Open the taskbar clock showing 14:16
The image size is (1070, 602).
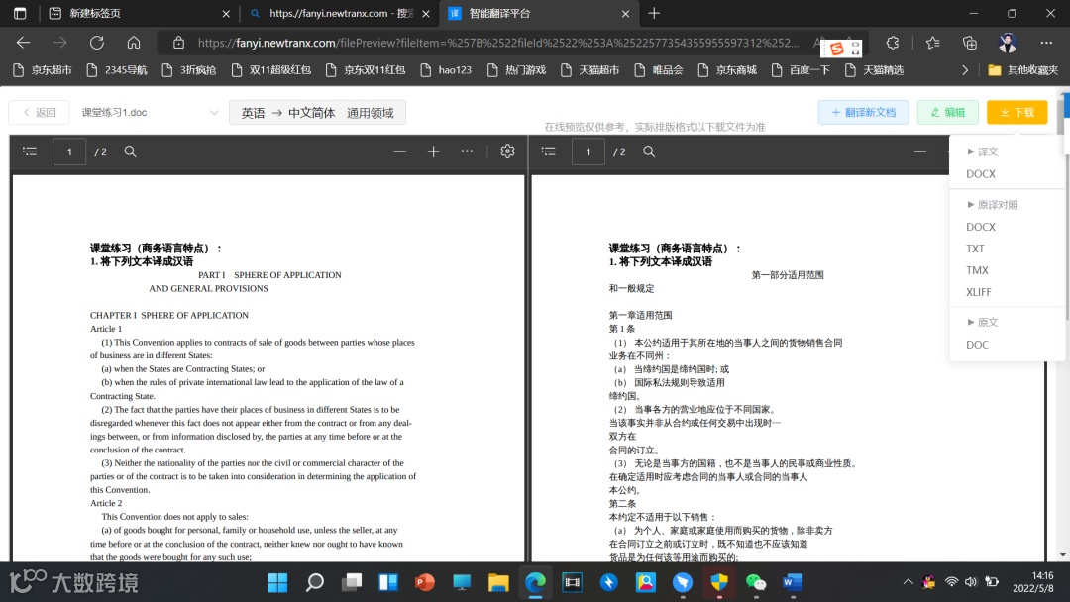point(1032,582)
